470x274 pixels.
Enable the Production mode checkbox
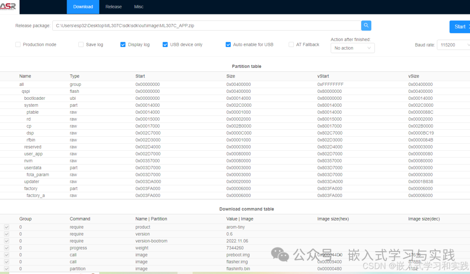pyautogui.click(x=17, y=44)
